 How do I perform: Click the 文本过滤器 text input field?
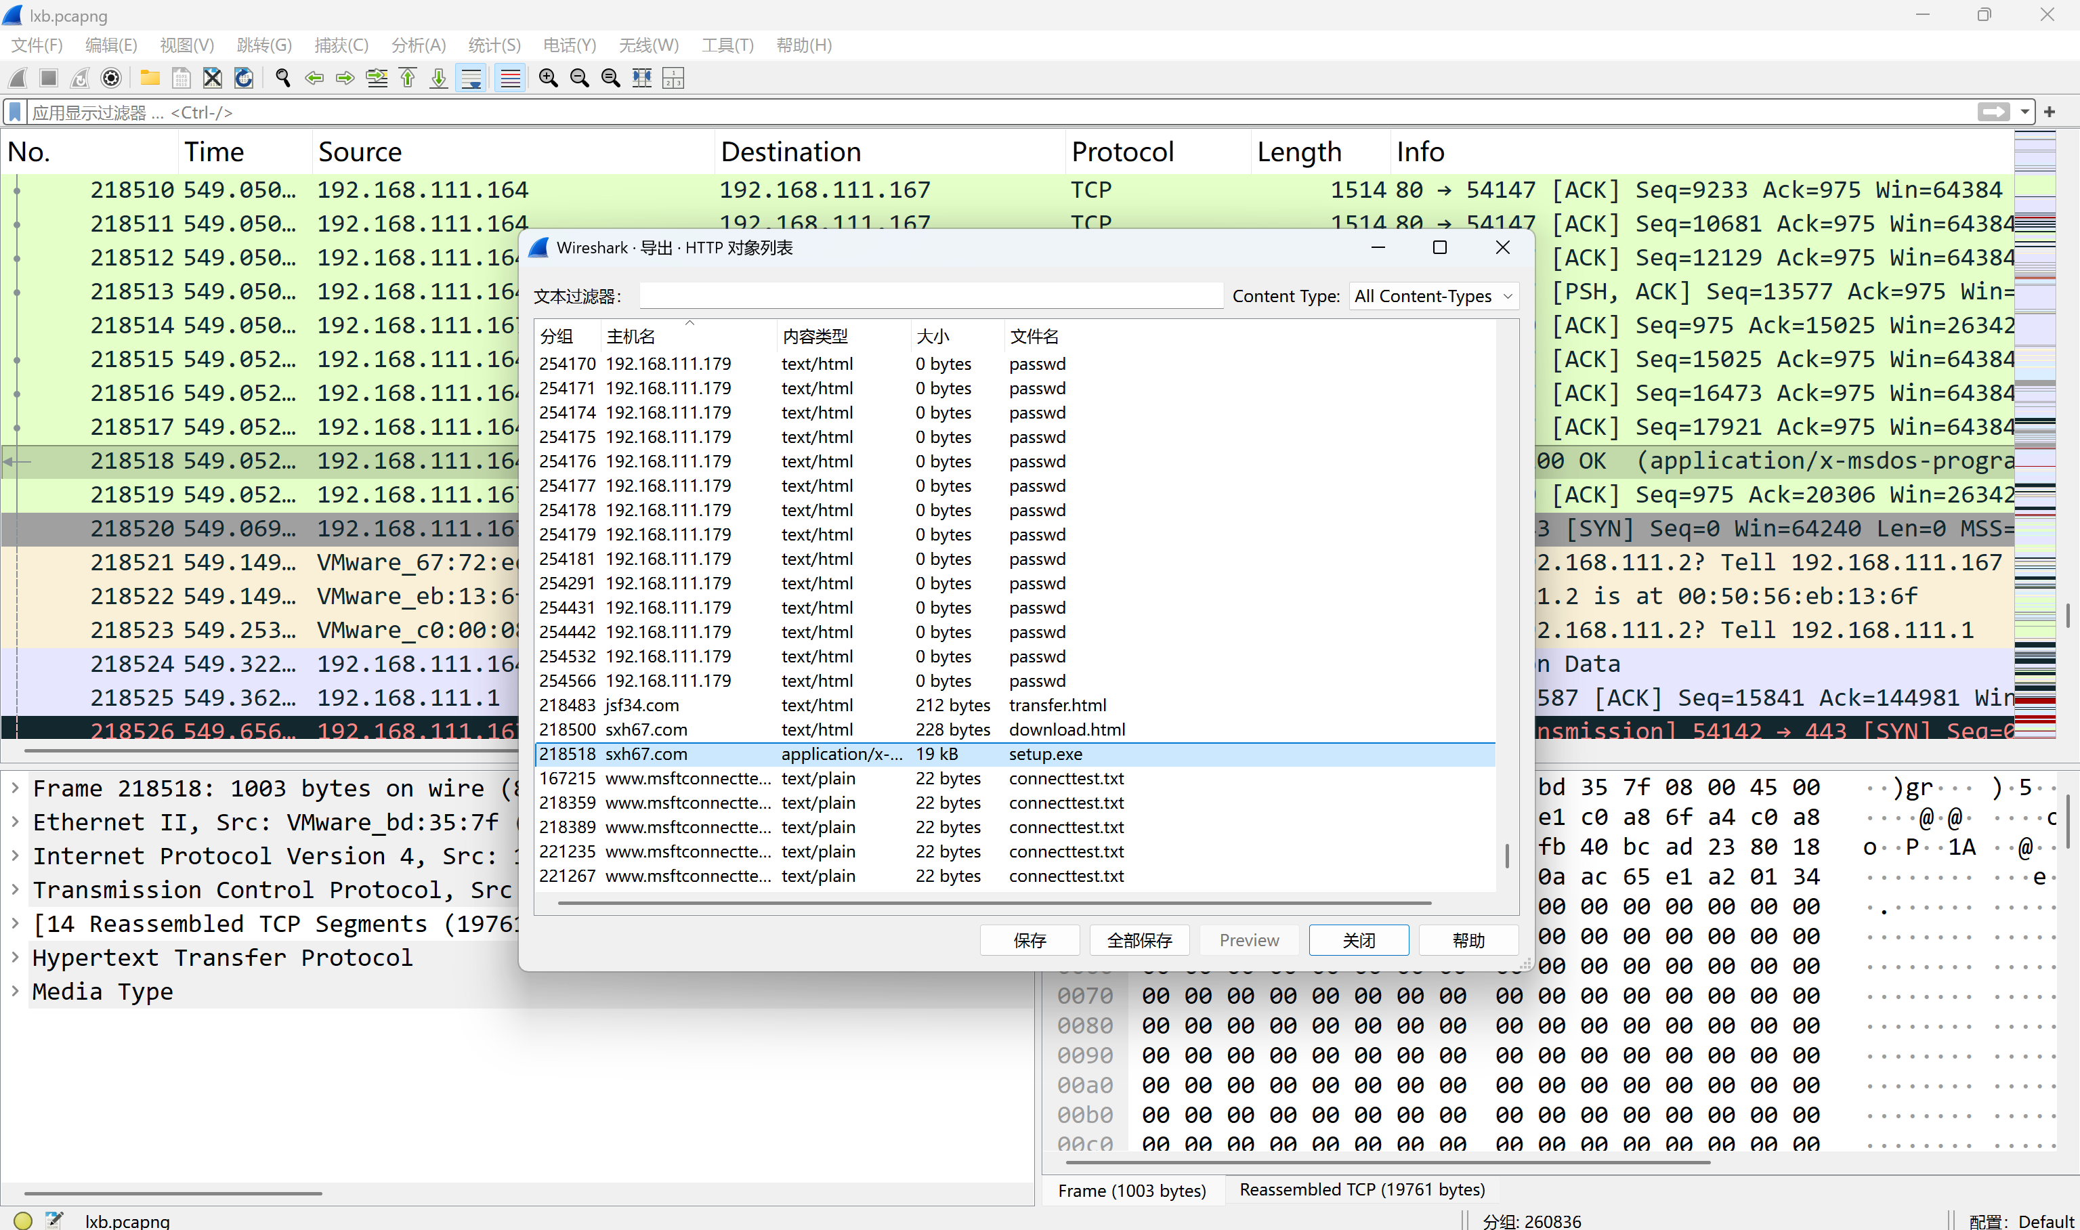[930, 296]
